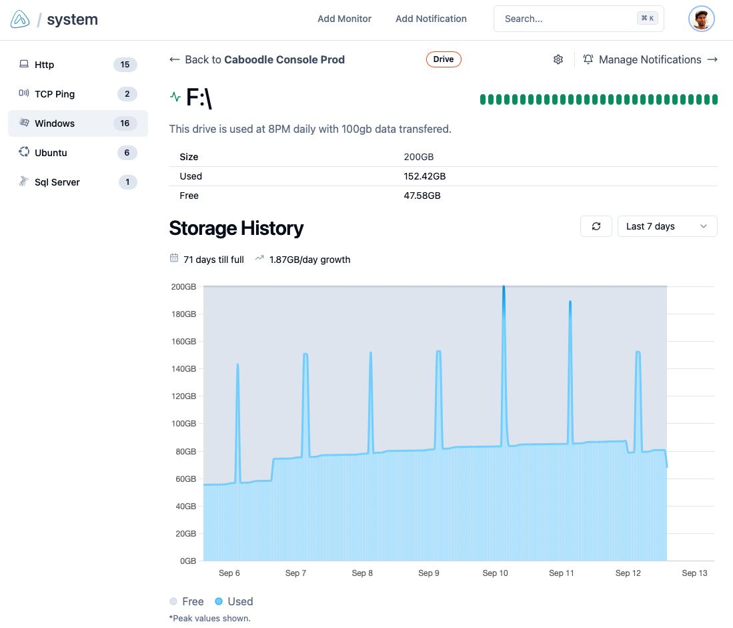
Task: Open the Last 7 days range dropdown
Action: pos(667,226)
